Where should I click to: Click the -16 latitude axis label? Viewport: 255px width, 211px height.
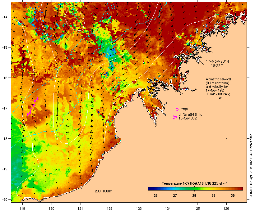[5, 78]
